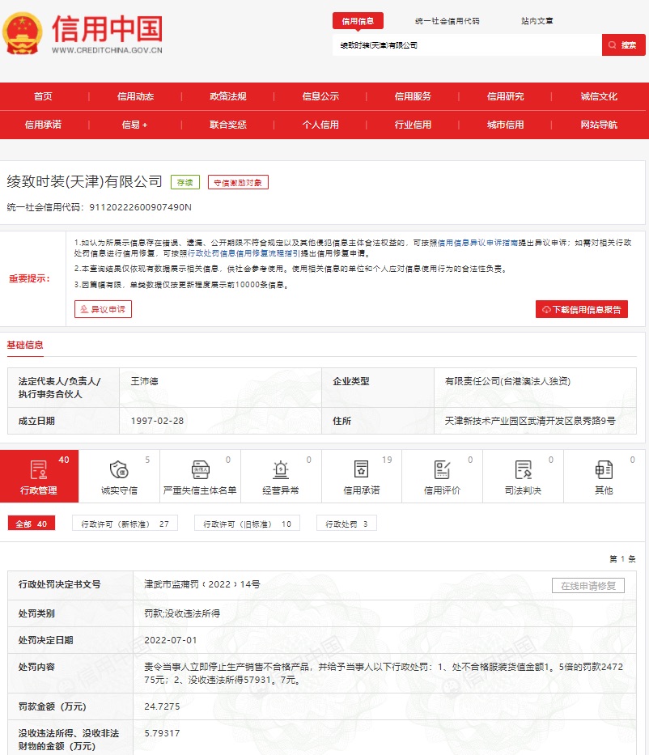Screen dimensions: 649x755
Task: Open the 联合奖惩 navigation item
Action: click(x=227, y=125)
